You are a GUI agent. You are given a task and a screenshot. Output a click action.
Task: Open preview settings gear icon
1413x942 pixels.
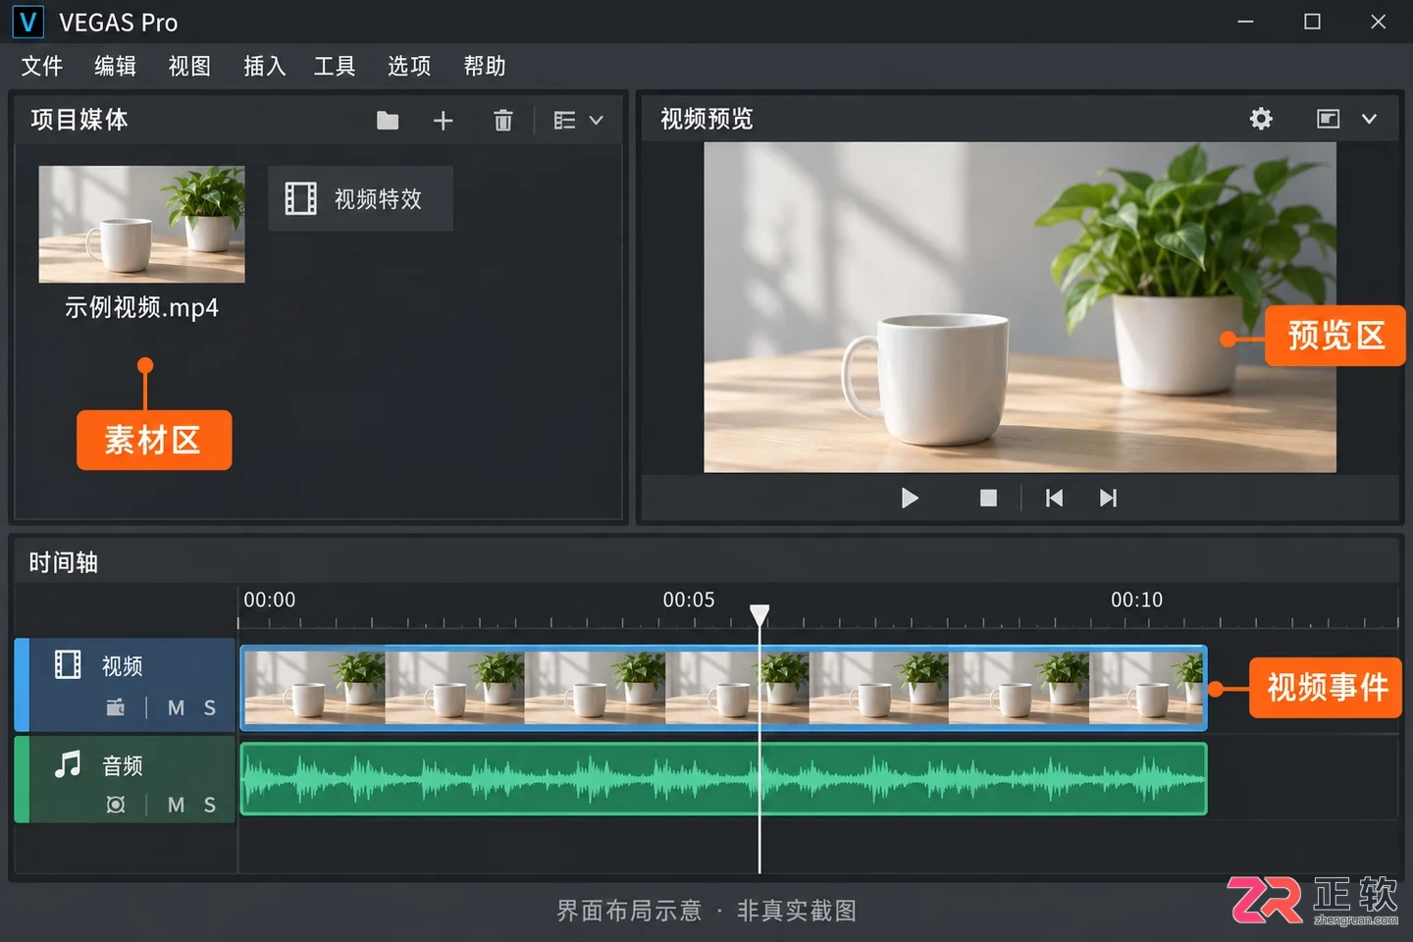click(1261, 119)
